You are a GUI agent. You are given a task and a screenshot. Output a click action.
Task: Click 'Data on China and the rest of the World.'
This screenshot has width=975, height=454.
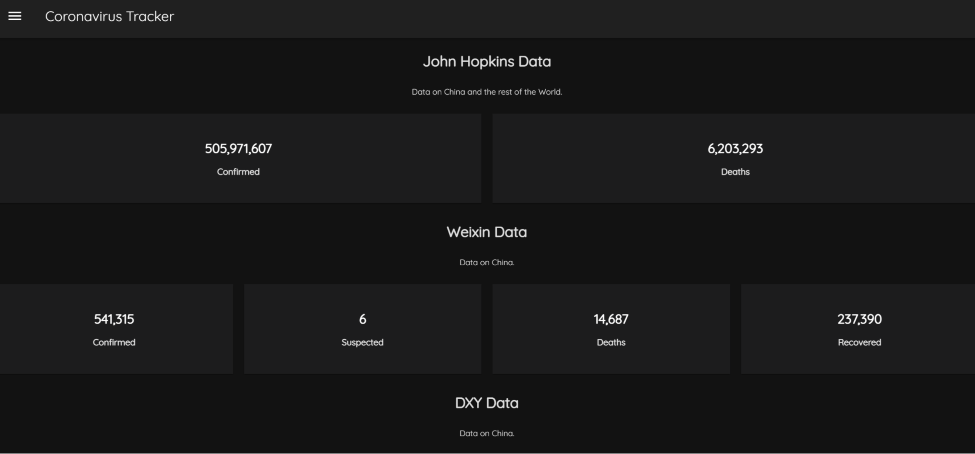pyautogui.click(x=487, y=92)
